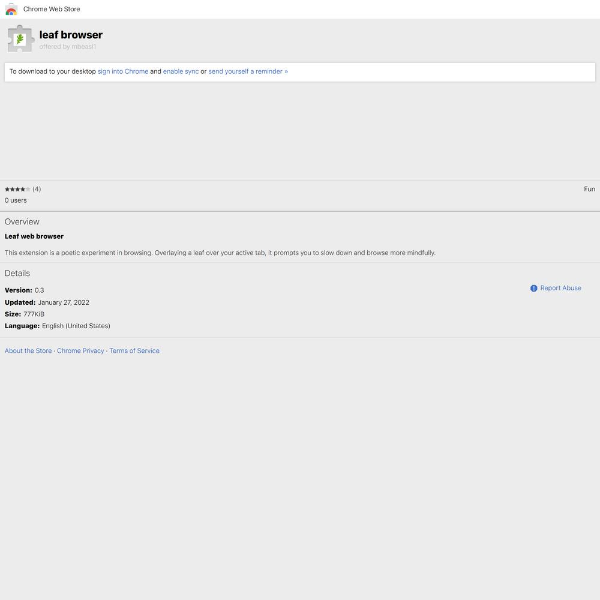Click the four-star rating stars
The height and width of the screenshot is (600, 600).
(17, 189)
